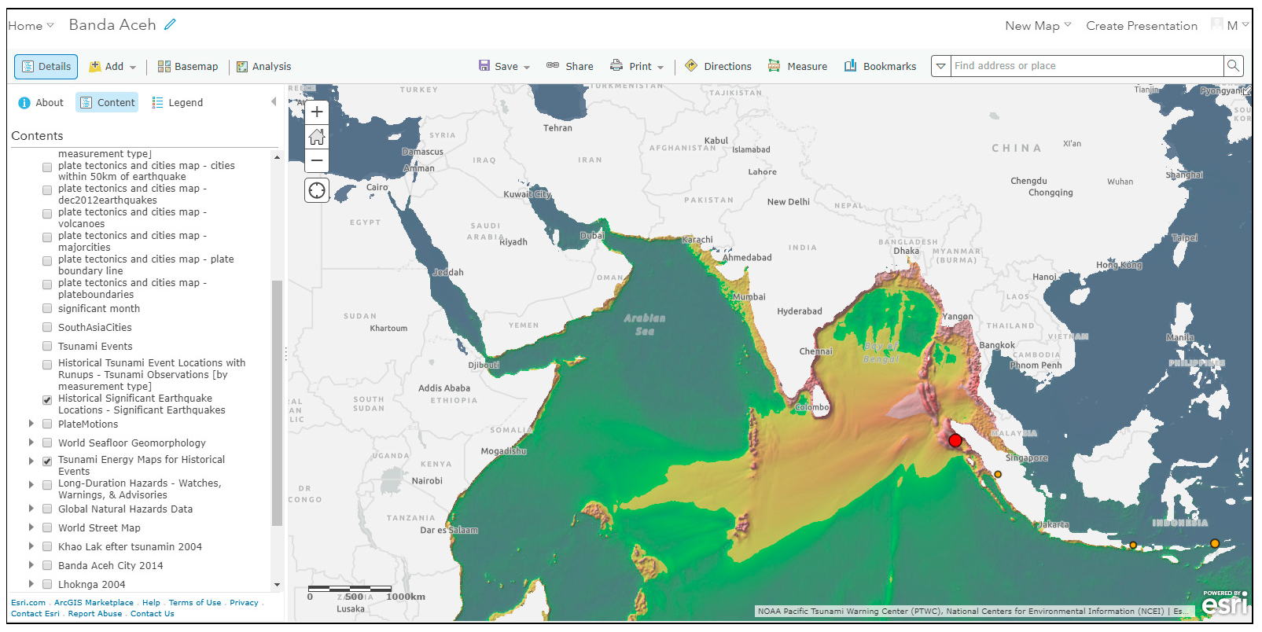Viewport: 1262px width, 632px height.
Task: Click the Find address or place field
Action: click(1086, 66)
